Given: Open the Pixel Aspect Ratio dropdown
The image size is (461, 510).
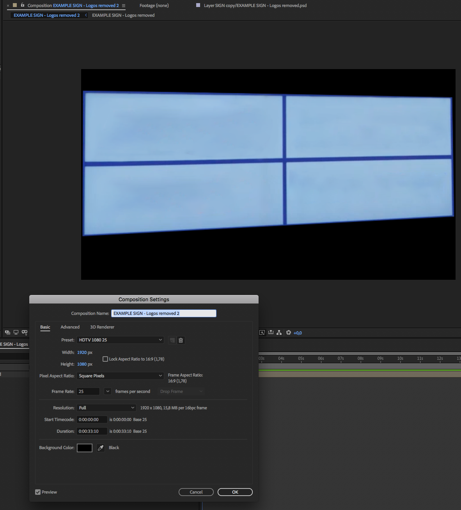Looking at the screenshot, I should (x=120, y=376).
